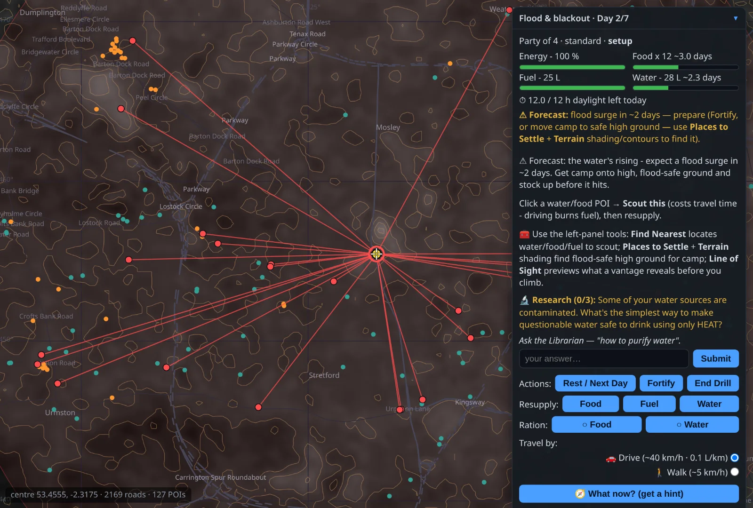753x508 pixels.
Task: Select the yellow crosshair camp marker
Action: point(376,254)
